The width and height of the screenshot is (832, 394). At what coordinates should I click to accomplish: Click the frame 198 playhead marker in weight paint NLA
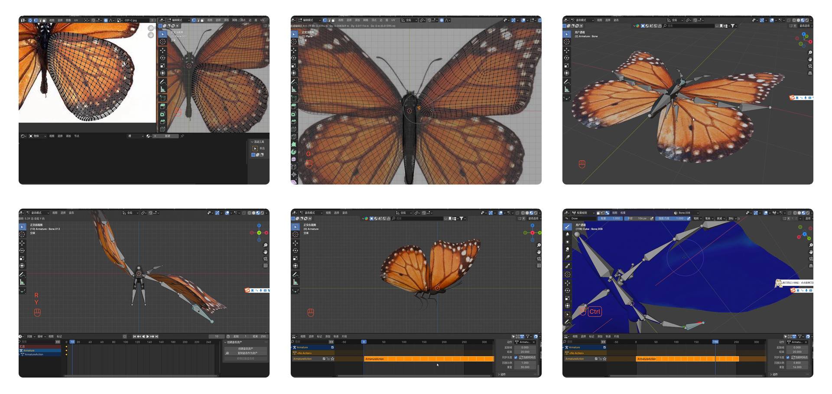[715, 342]
